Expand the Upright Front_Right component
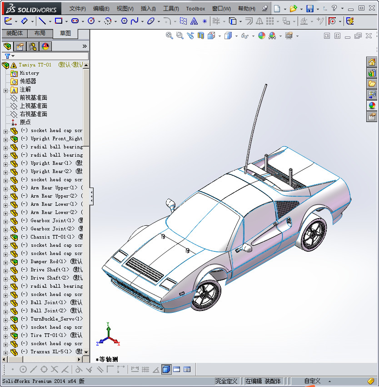379x387 pixels. (5, 140)
